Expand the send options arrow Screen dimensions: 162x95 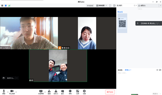pyautogui.click(x=160, y=94)
